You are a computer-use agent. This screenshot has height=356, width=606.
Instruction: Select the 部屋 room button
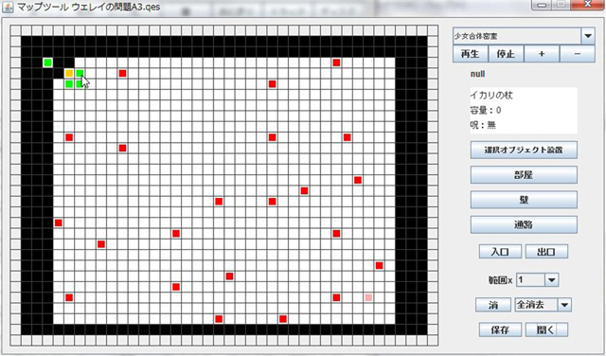pyautogui.click(x=524, y=175)
